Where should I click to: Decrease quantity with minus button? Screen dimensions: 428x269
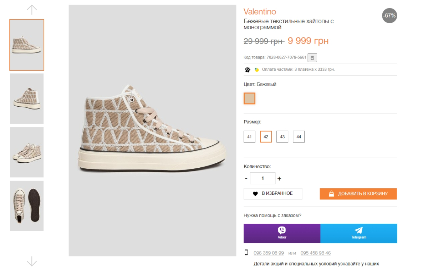[x=246, y=178]
